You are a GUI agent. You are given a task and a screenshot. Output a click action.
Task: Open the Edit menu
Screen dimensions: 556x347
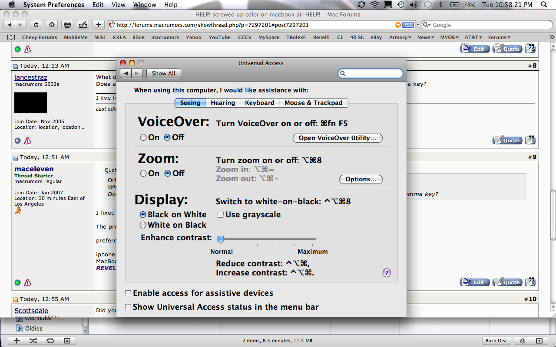tap(98, 5)
